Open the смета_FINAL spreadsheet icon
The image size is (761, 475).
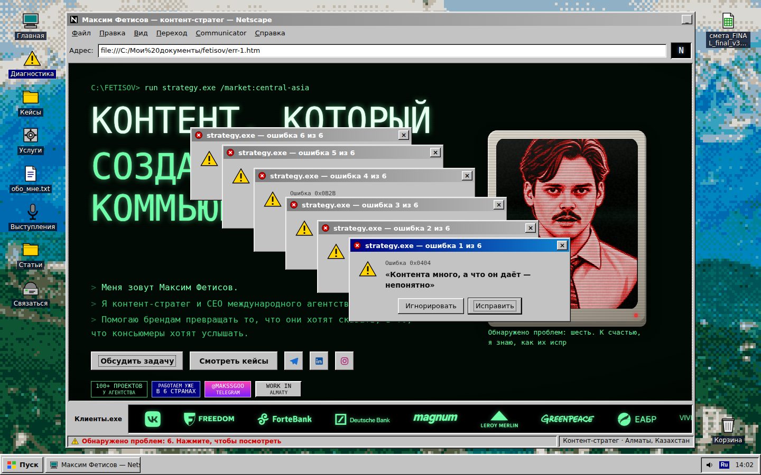tap(728, 30)
